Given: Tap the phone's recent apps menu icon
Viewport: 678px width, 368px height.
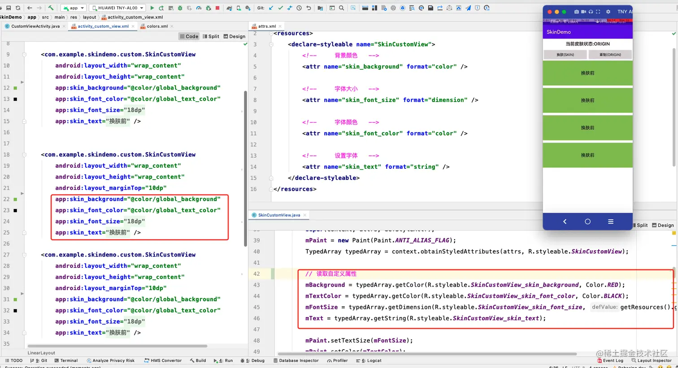Looking at the screenshot, I should 610,222.
